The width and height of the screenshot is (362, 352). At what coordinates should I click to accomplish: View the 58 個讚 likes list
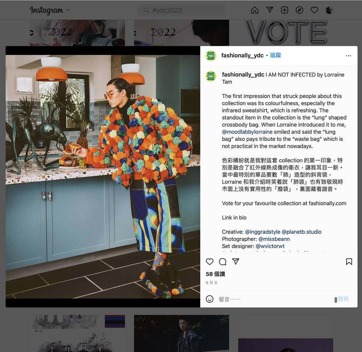click(x=215, y=274)
